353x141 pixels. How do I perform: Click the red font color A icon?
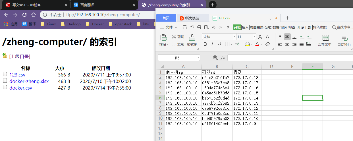[257, 44]
